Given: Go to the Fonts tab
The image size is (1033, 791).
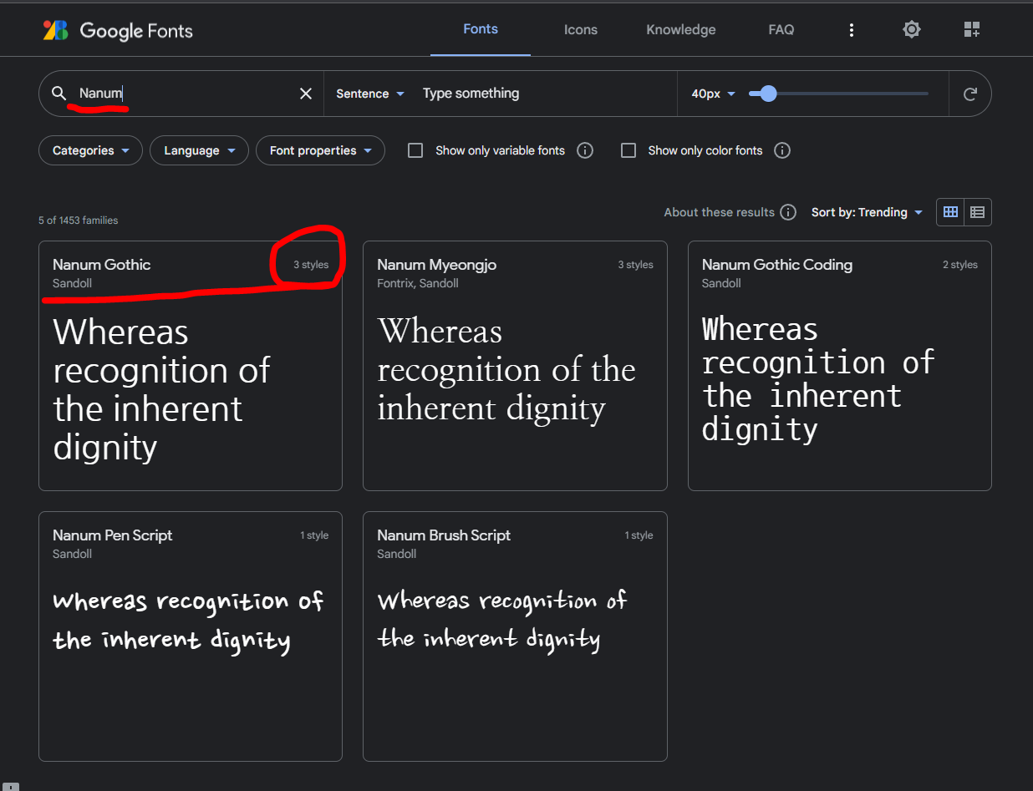Looking at the screenshot, I should (x=481, y=29).
